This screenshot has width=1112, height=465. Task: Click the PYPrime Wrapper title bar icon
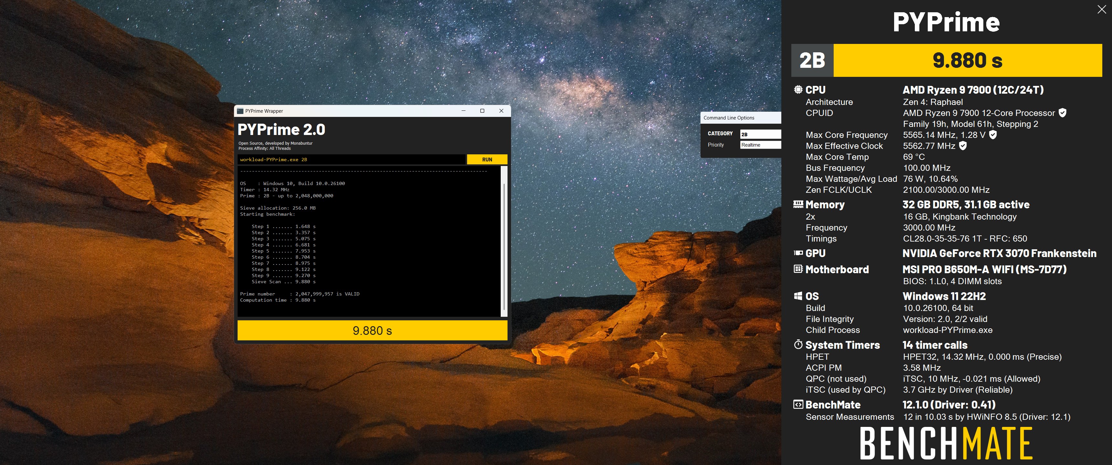240,111
